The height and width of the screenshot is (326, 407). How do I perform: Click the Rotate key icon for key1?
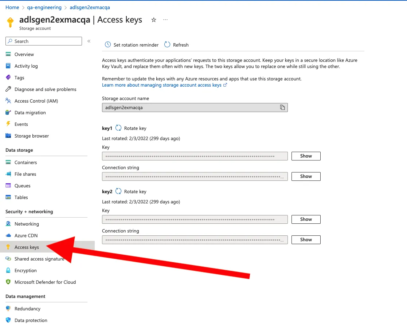point(118,128)
